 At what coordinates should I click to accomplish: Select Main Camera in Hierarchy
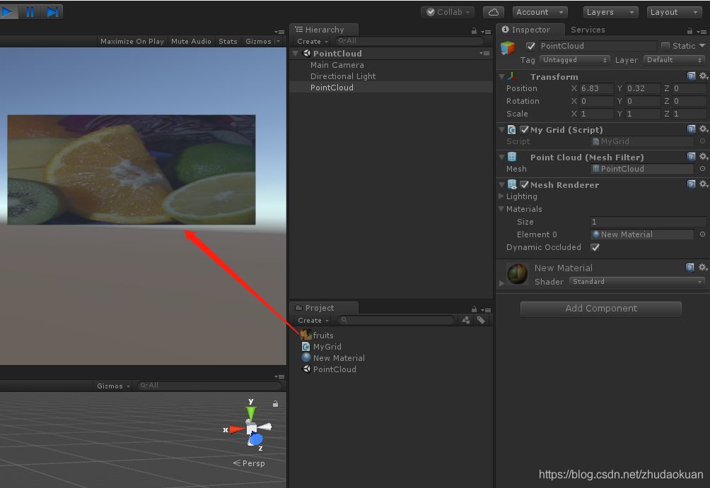(x=337, y=65)
